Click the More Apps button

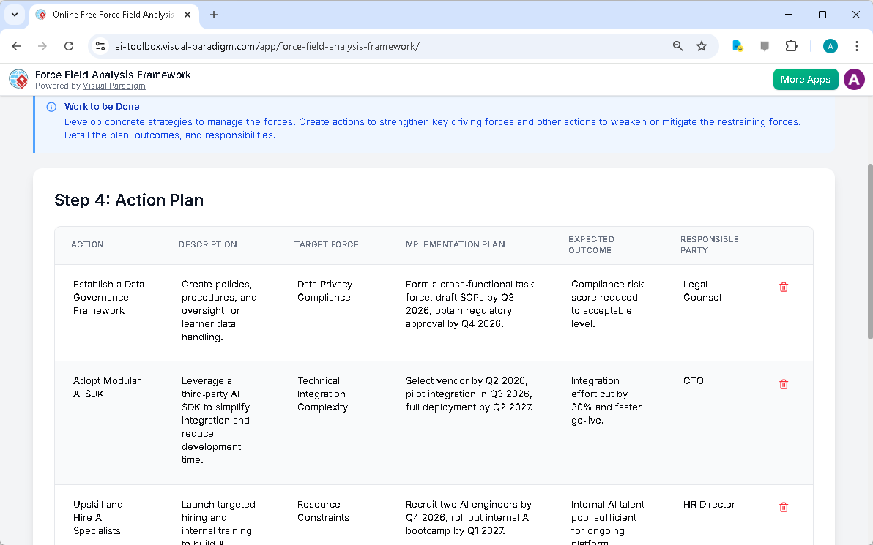click(806, 79)
